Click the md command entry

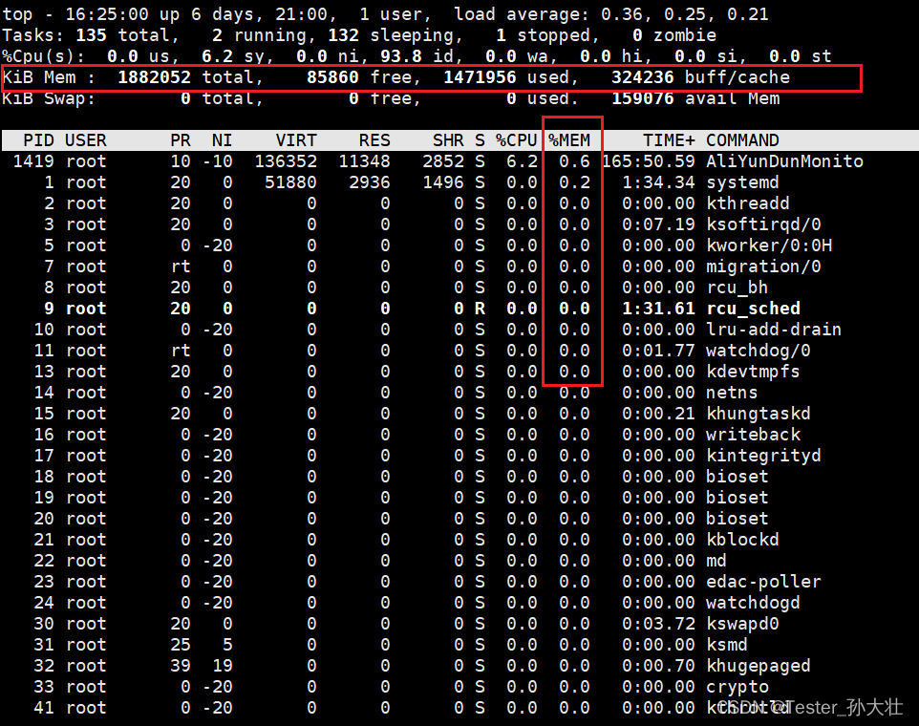(716, 561)
